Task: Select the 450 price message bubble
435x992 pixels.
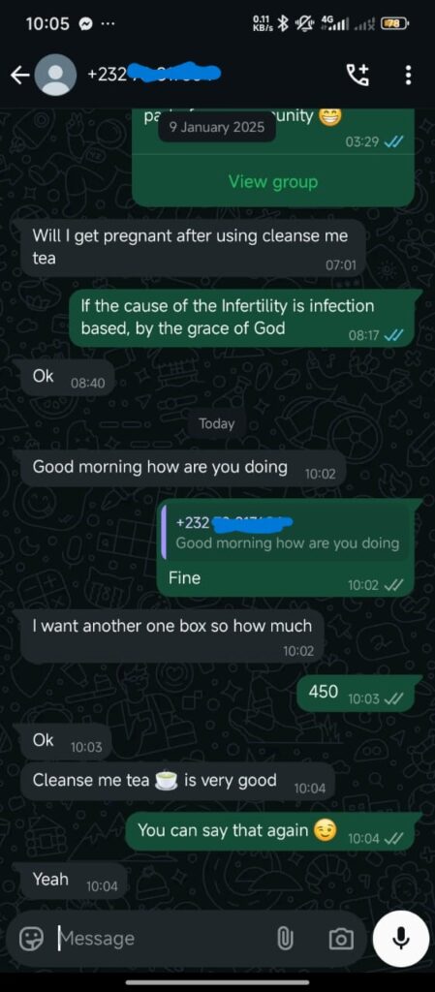Action: point(355,693)
